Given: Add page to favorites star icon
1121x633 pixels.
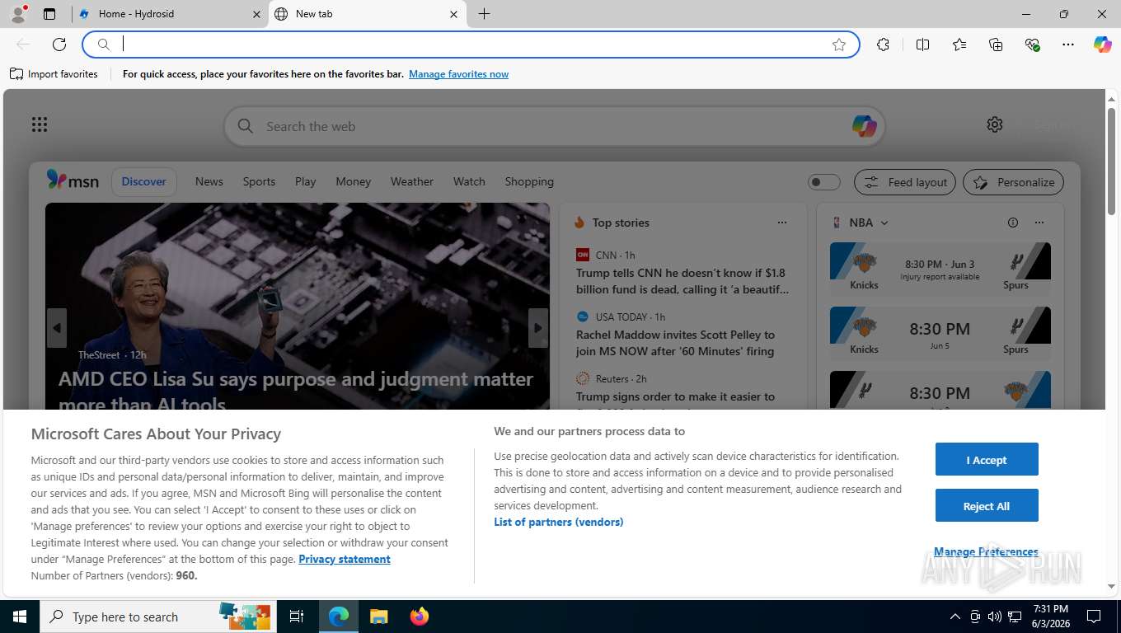Looking at the screenshot, I should (839, 45).
